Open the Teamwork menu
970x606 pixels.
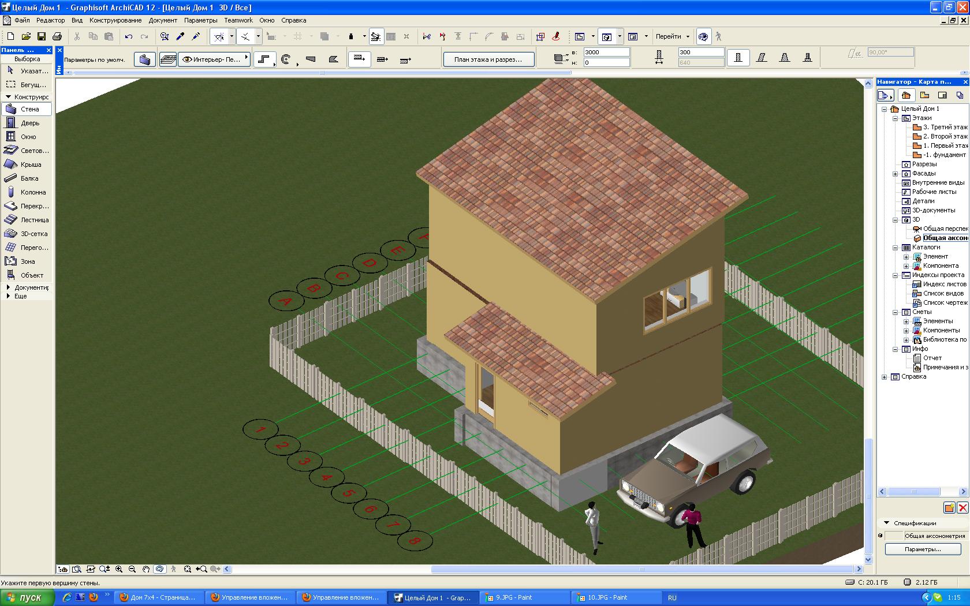238,20
